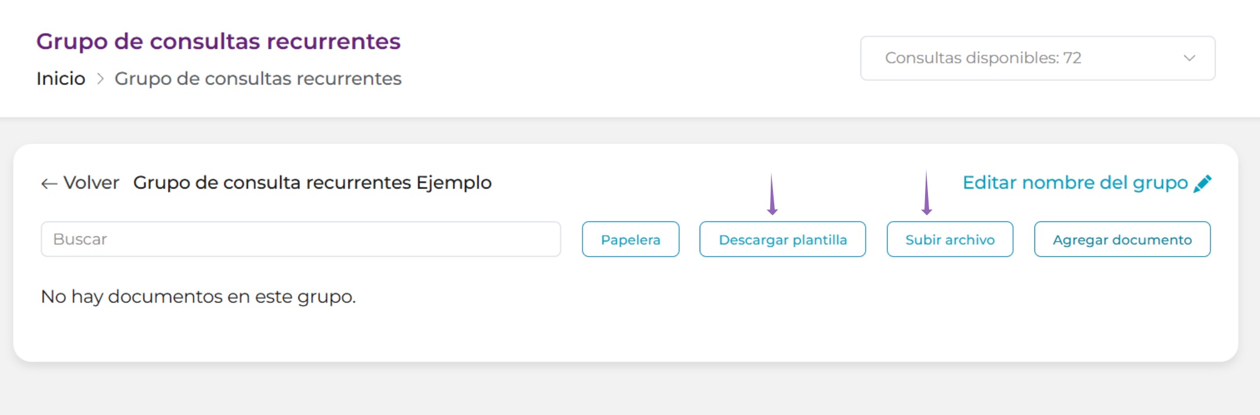Download template via Descargar plantilla button
1260x415 pixels.
[782, 239]
